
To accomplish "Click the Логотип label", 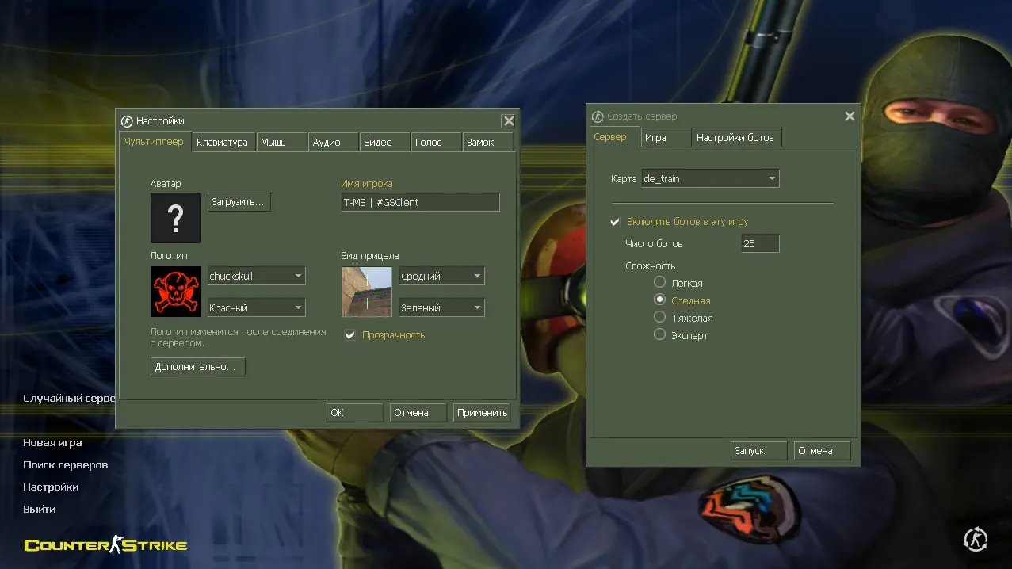I will coord(169,256).
